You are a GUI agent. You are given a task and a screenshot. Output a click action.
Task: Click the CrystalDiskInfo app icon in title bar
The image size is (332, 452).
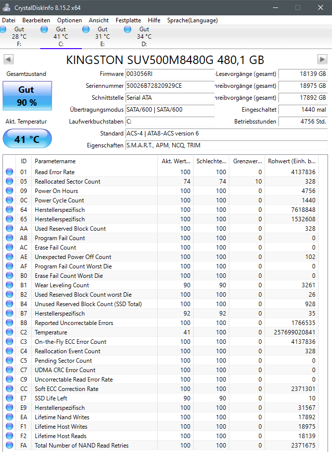pos(6,7)
